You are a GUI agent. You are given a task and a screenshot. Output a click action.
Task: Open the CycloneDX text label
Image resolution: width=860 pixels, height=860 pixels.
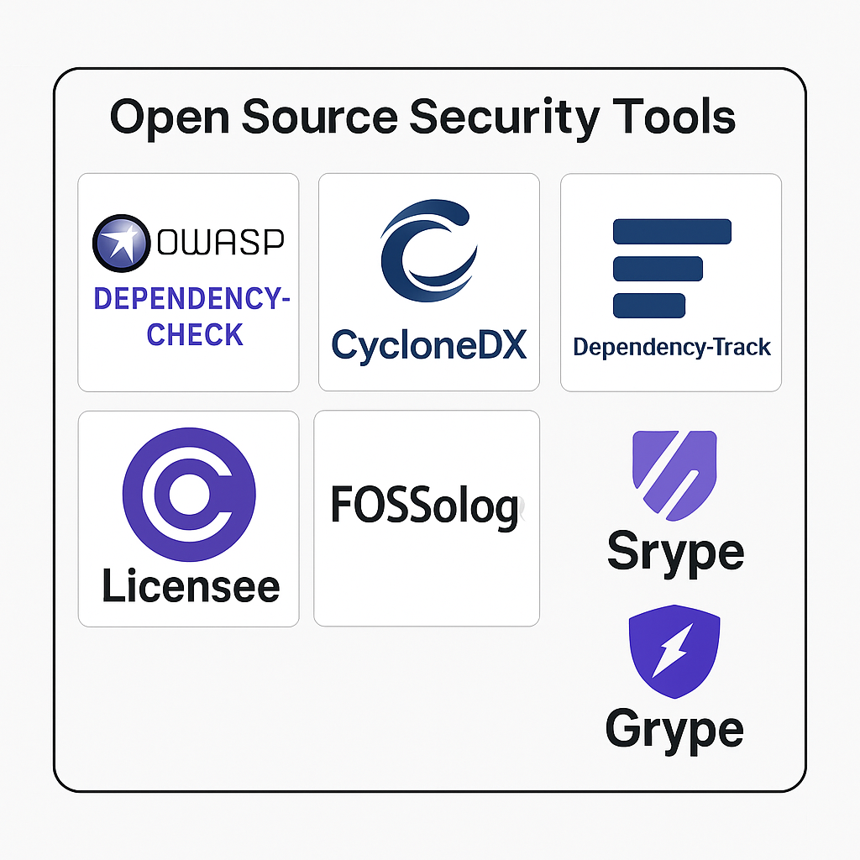point(428,344)
